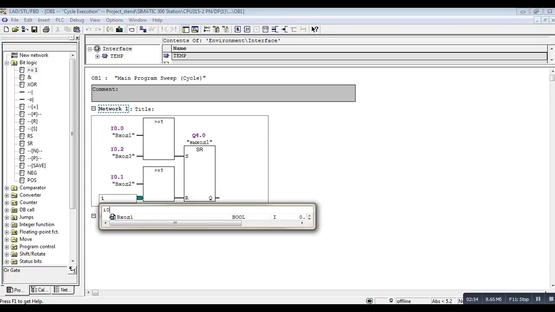
Task: Select the XOR element in tree
Action: point(32,84)
